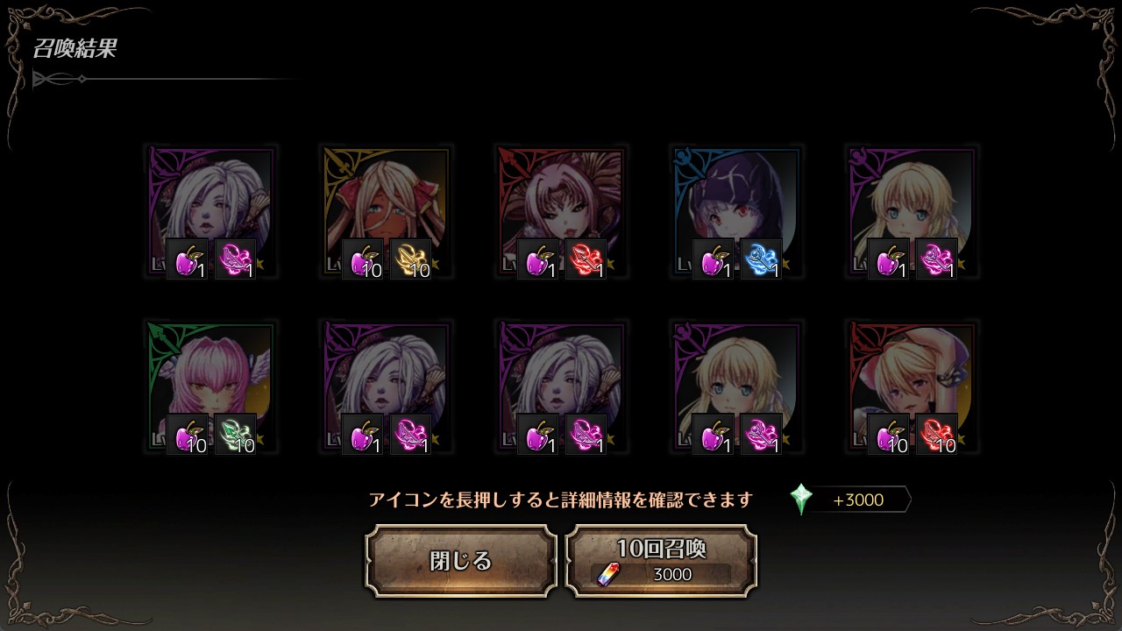Select the hooded blue-frame character portrait
This screenshot has width=1122, height=631.
pyautogui.click(x=736, y=211)
